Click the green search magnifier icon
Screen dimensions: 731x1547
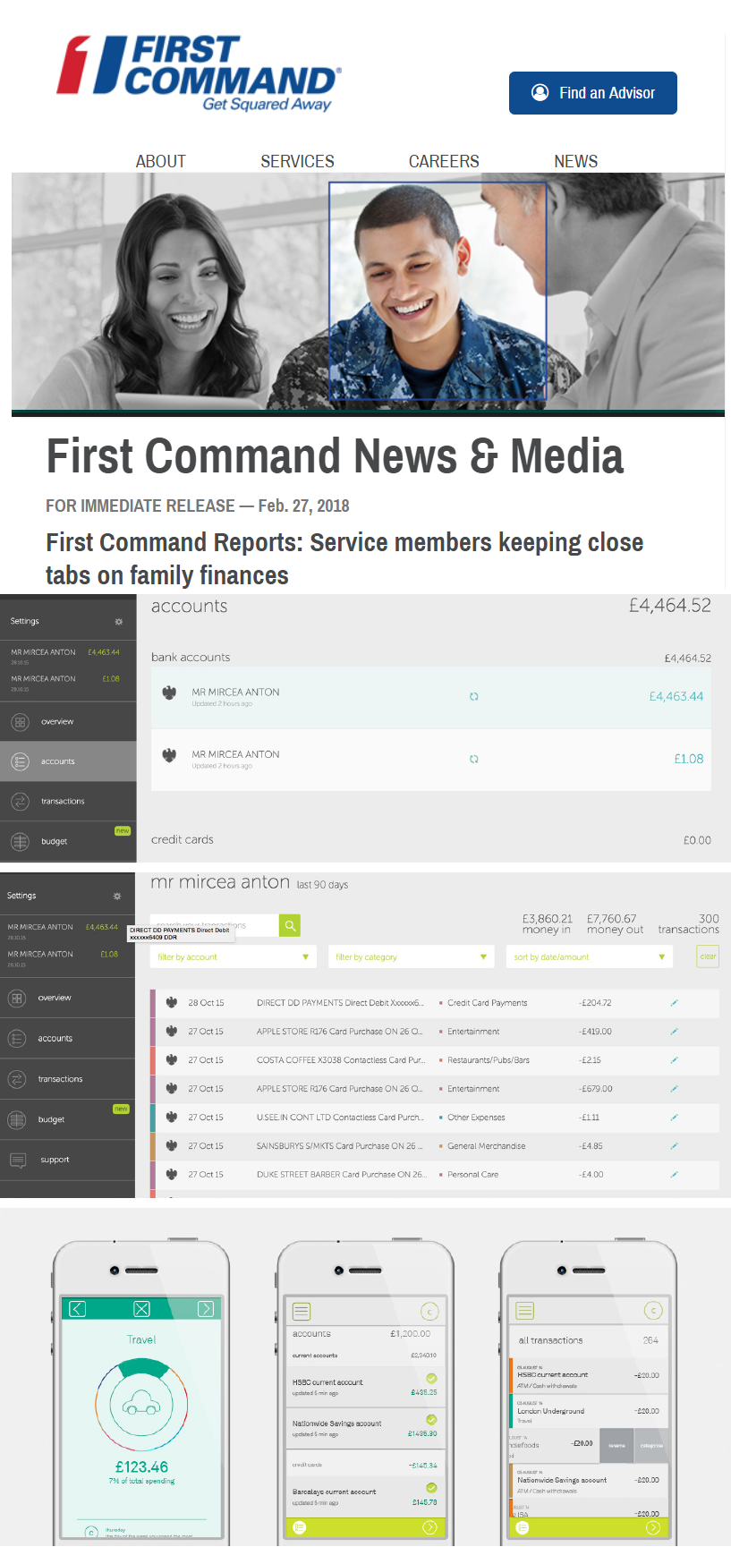pos(290,925)
